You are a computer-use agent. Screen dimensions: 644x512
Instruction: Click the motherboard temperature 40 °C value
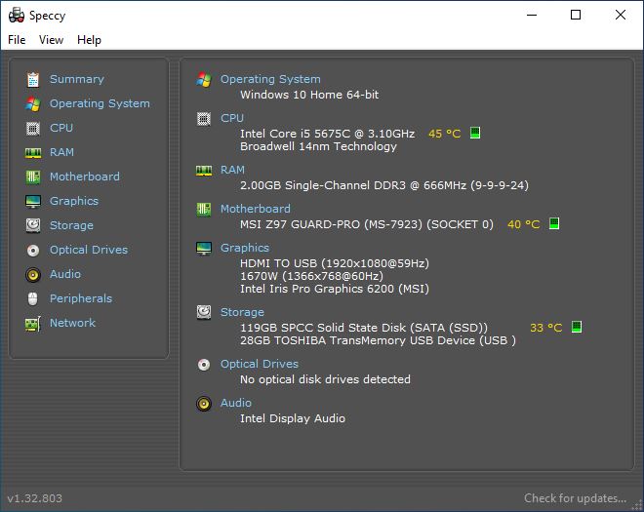coord(524,224)
